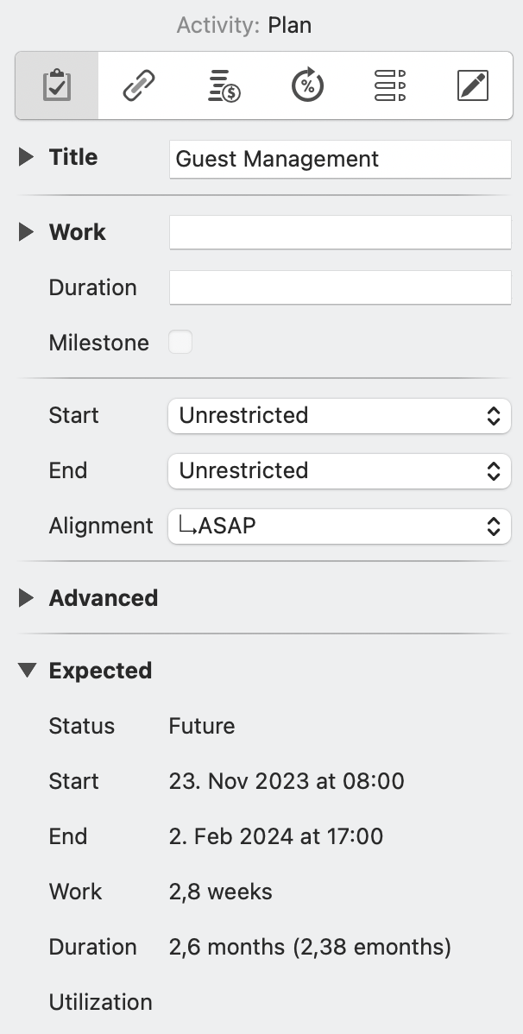Screen dimensions: 523x1034
Task: Click the Guest Management title field
Action: [x=339, y=159]
